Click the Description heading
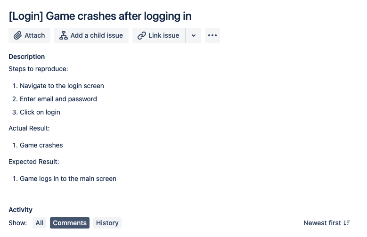Image resolution: width=367 pixels, height=237 pixels. [27, 57]
